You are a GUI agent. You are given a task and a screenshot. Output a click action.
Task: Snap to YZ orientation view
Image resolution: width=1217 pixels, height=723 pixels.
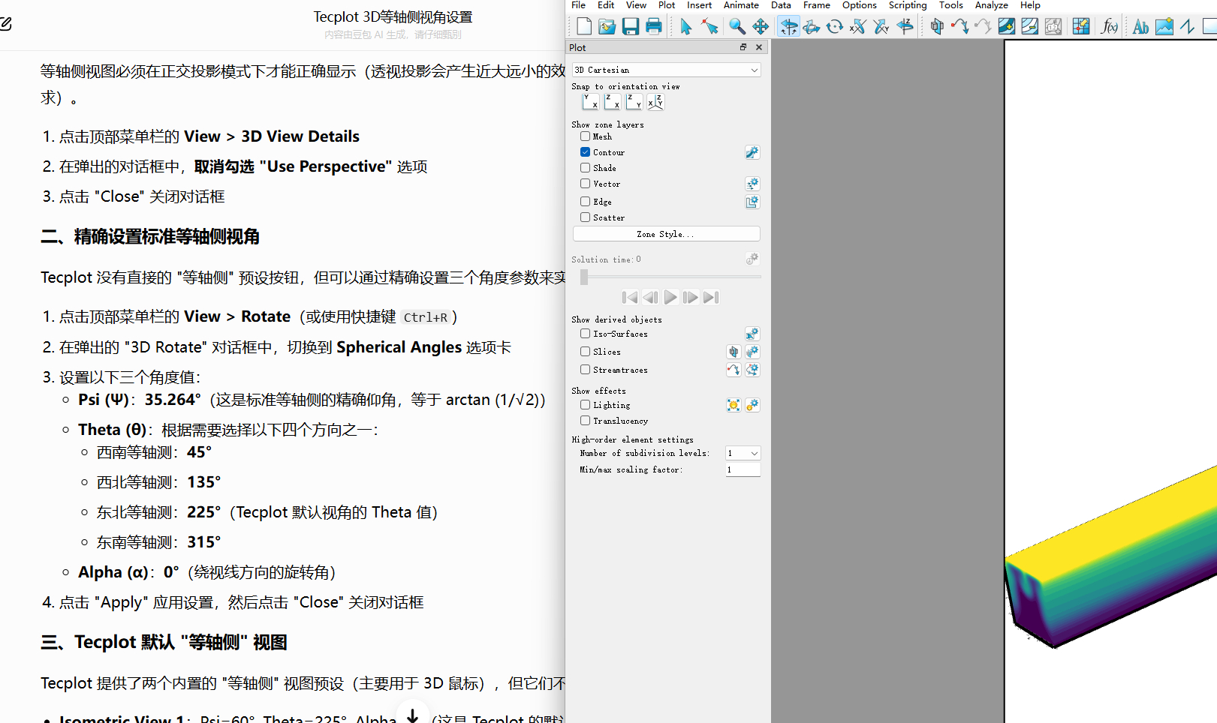point(634,102)
